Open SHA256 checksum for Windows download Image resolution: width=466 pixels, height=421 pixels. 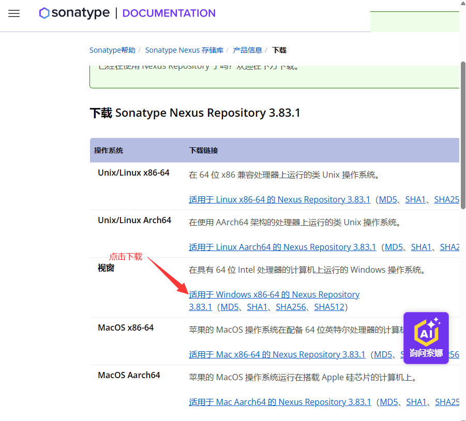[291, 307]
